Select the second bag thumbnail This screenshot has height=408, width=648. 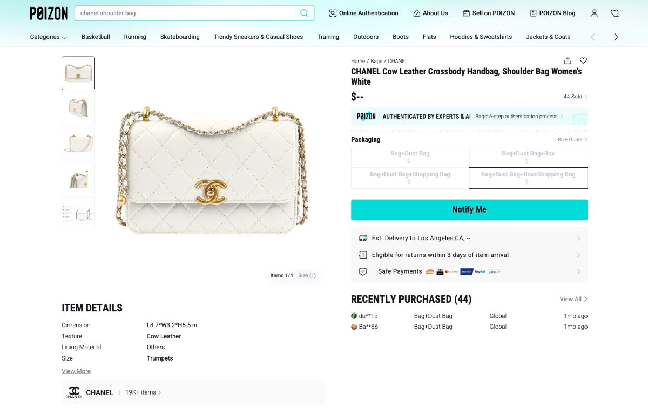[x=78, y=108]
